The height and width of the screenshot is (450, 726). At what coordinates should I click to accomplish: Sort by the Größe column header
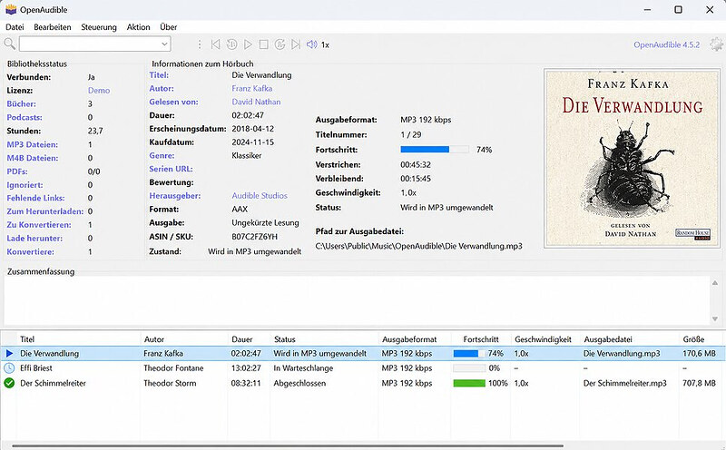point(701,339)
